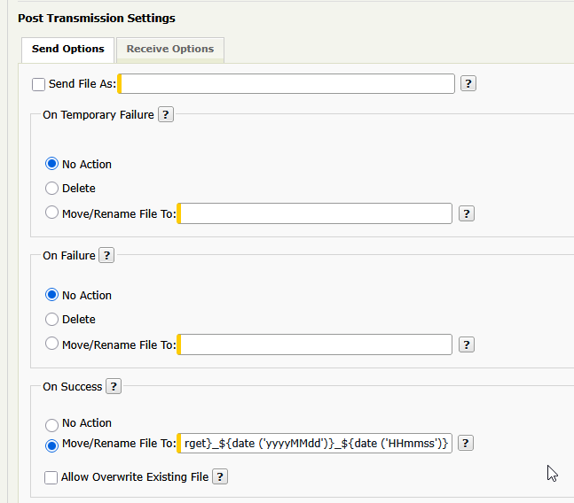Click help icon beside Temporary Failure Move/Rename field

467,213
